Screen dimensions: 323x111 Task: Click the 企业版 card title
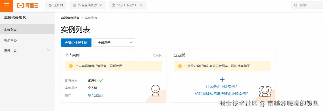pos(180,55)
